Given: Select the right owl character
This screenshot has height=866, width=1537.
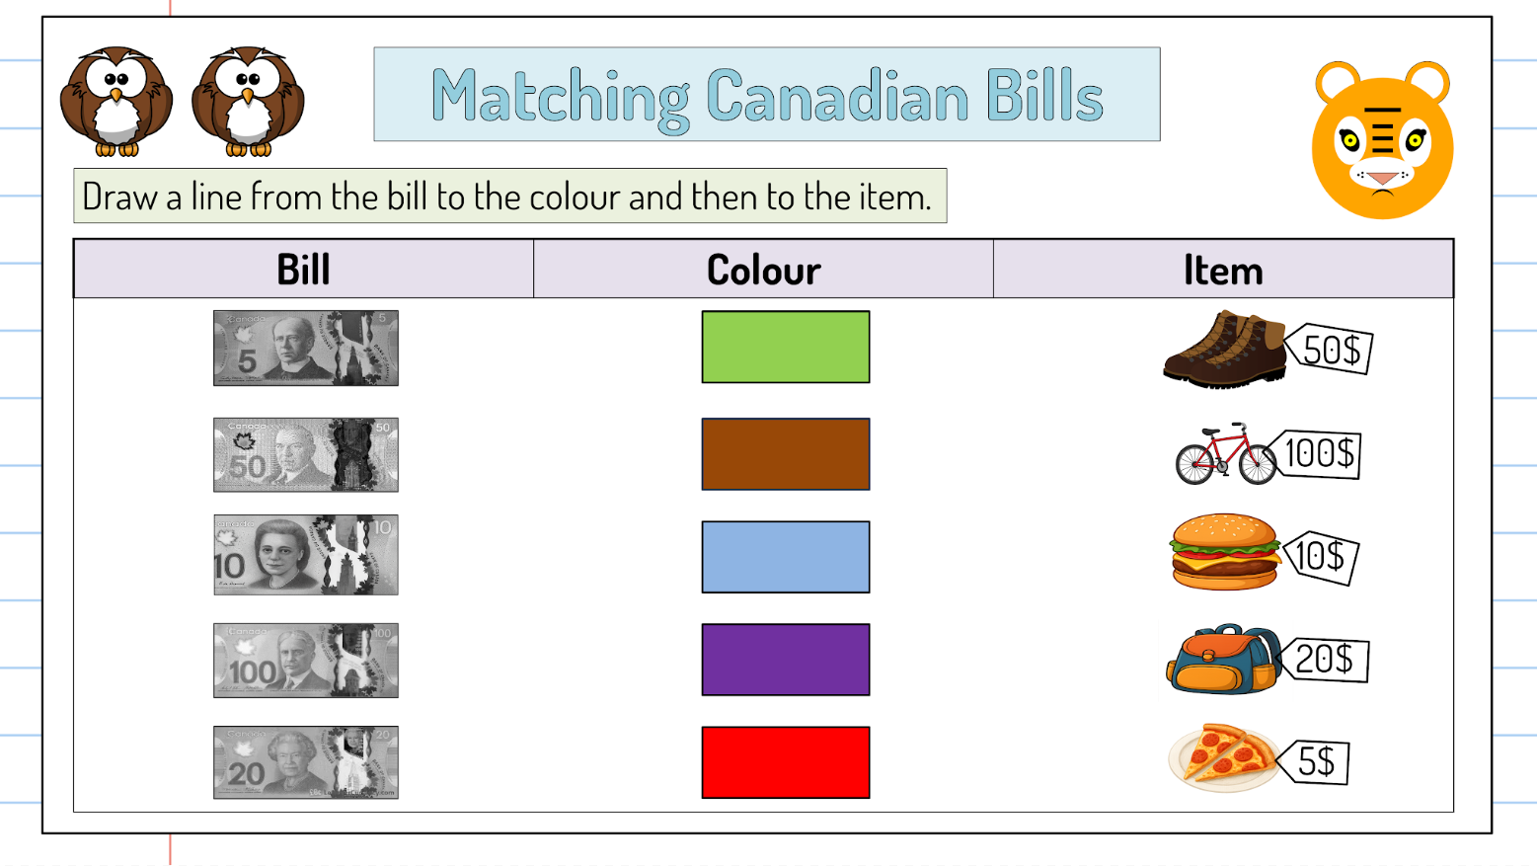Looking at the screenshot, I should [248, 101].
